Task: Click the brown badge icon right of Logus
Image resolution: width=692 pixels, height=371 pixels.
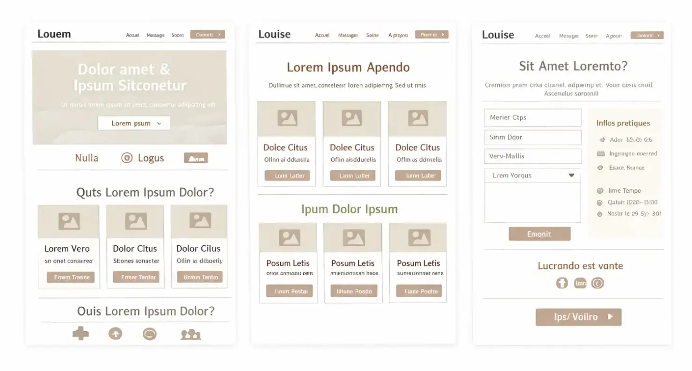Action: [196, 158]
